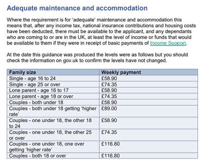Click the £116.80 payment in the last table row
211x165 pixels.
(149, 156)
